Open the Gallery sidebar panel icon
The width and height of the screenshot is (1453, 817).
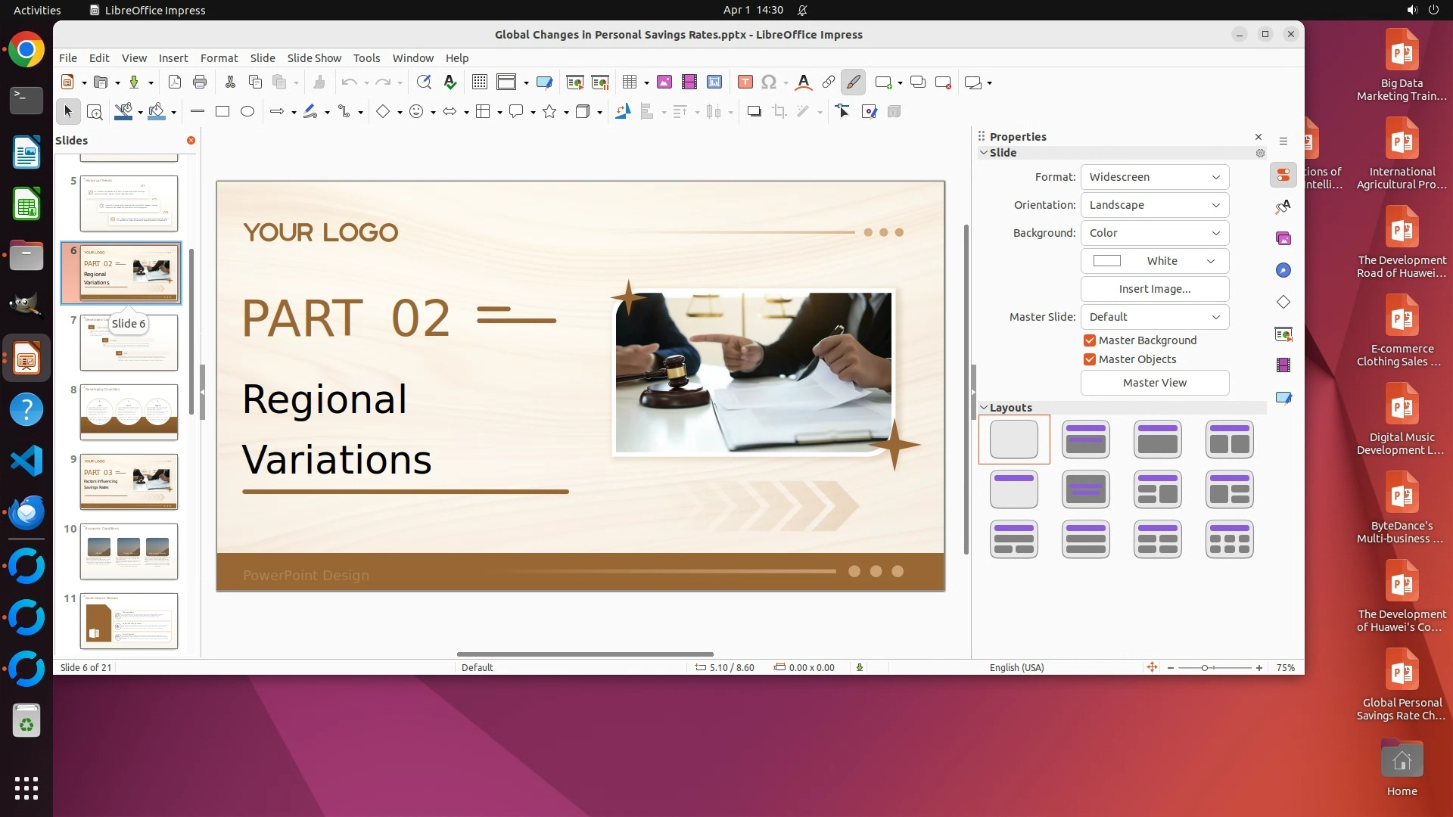[1283, 238]
